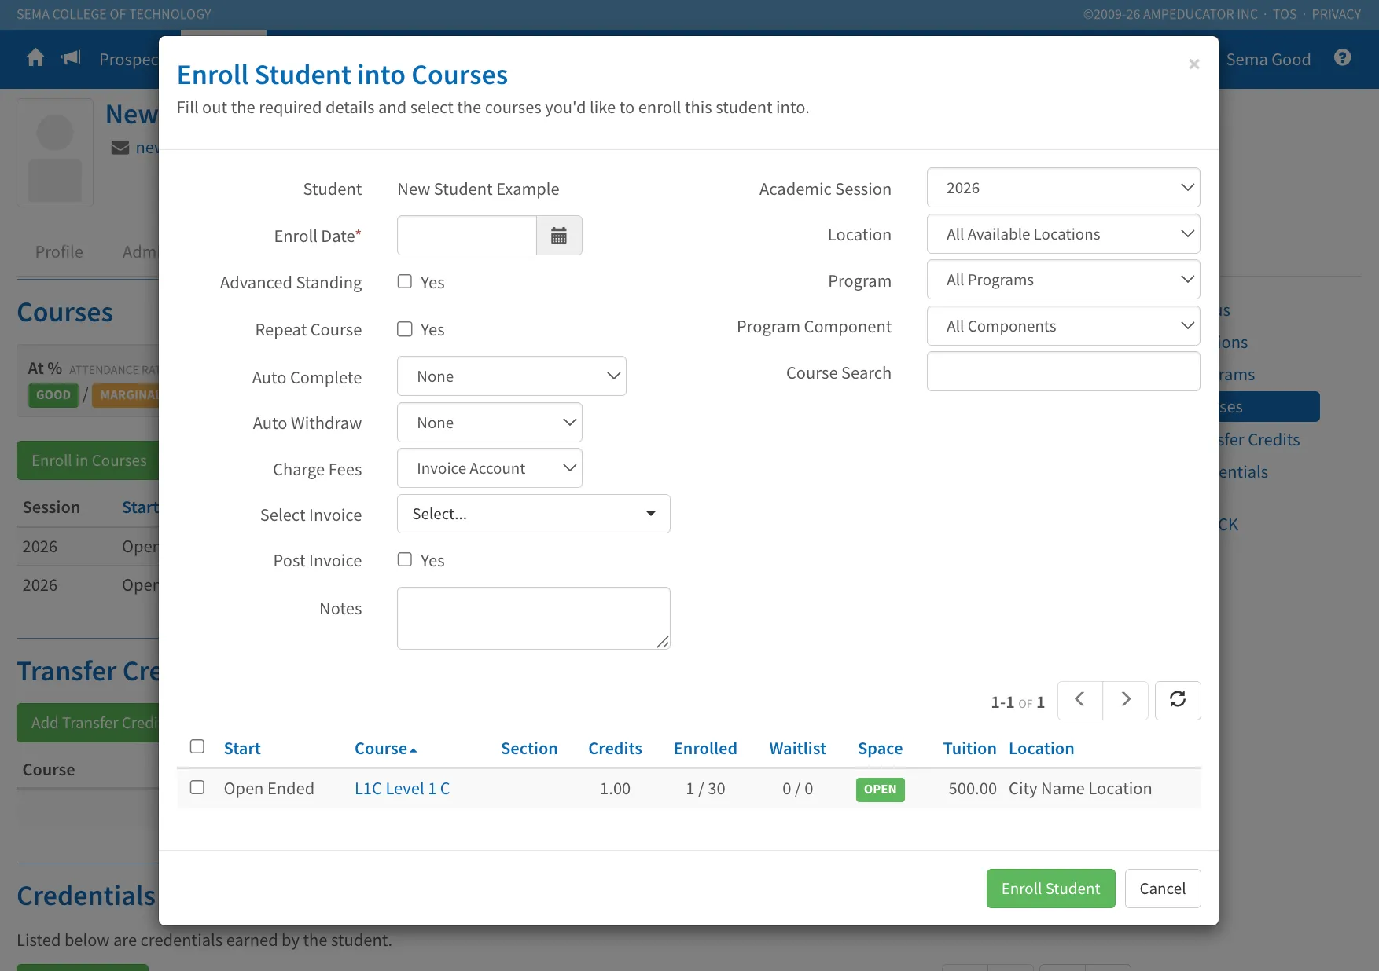Open the help question mark icon
This screenshot has height=971, width=1379.
point(1343,58)
